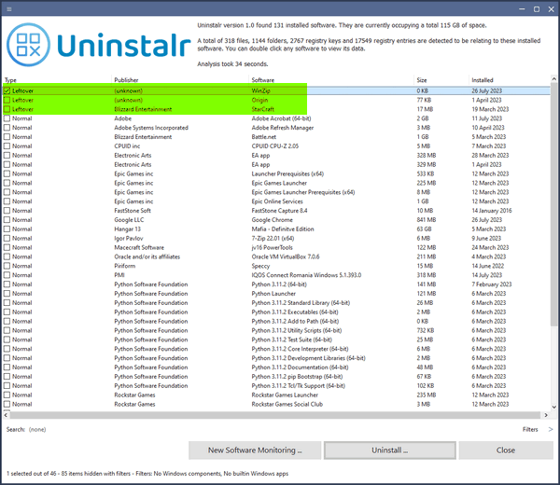Screen dimensions: 560x485
Task: Tick the Battle.net checkbox
Action: [x=7, y=137]
